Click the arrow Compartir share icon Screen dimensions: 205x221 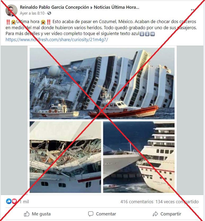[x=155, y=214]
